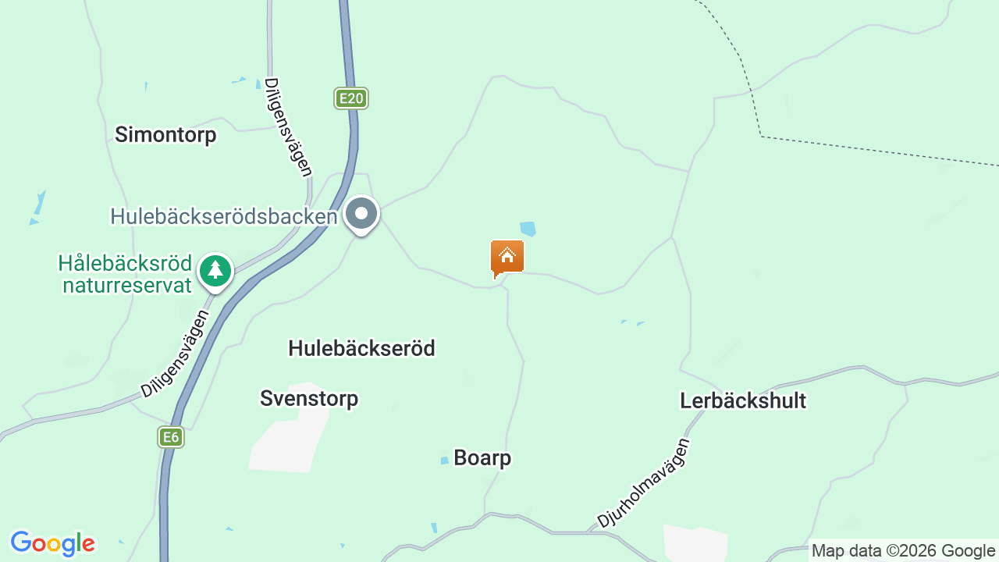Select the Simontorp place label
Screen dimensions: 999x562
pyautogui.click(x=165, y=134)
